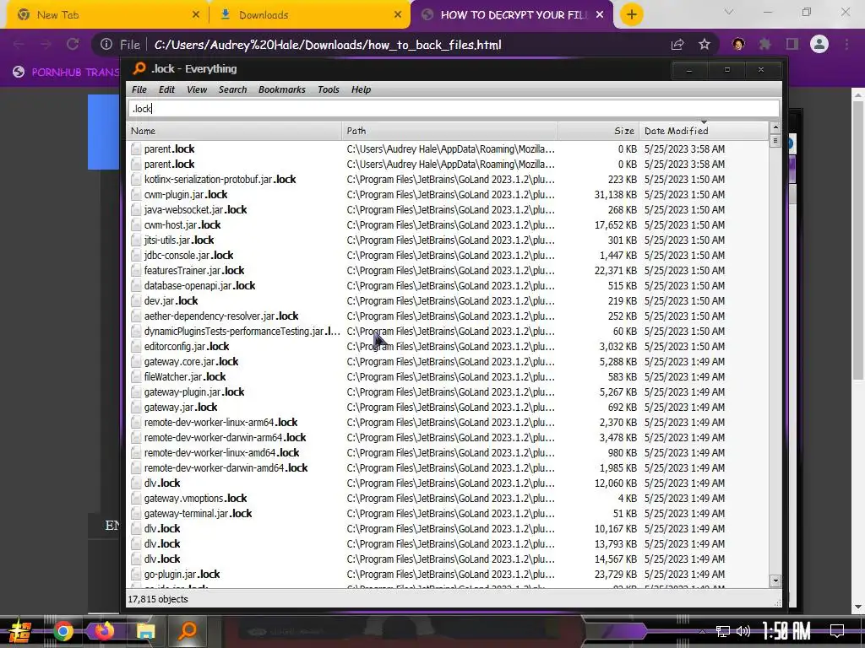Click file icon of featuresTrainer.jar.lock
Image resolution: width=865 pixels, height=648 pixels.
tap(136, 270)
